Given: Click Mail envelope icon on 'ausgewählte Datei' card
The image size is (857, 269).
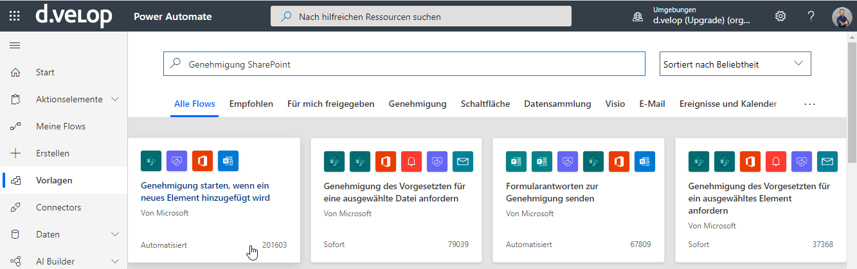Looking at the screenshot, I should point(463,161).
